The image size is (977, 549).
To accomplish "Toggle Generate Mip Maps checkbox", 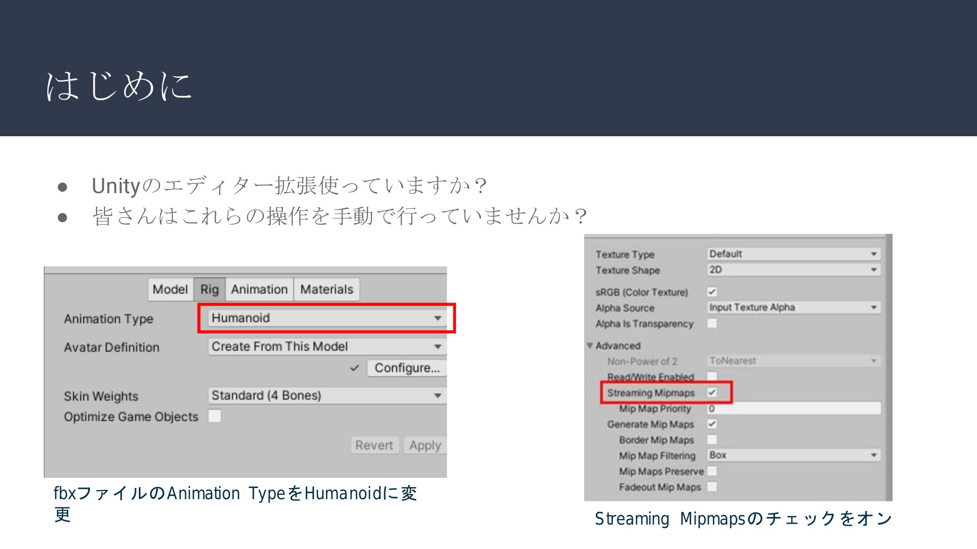I will 712,424.
